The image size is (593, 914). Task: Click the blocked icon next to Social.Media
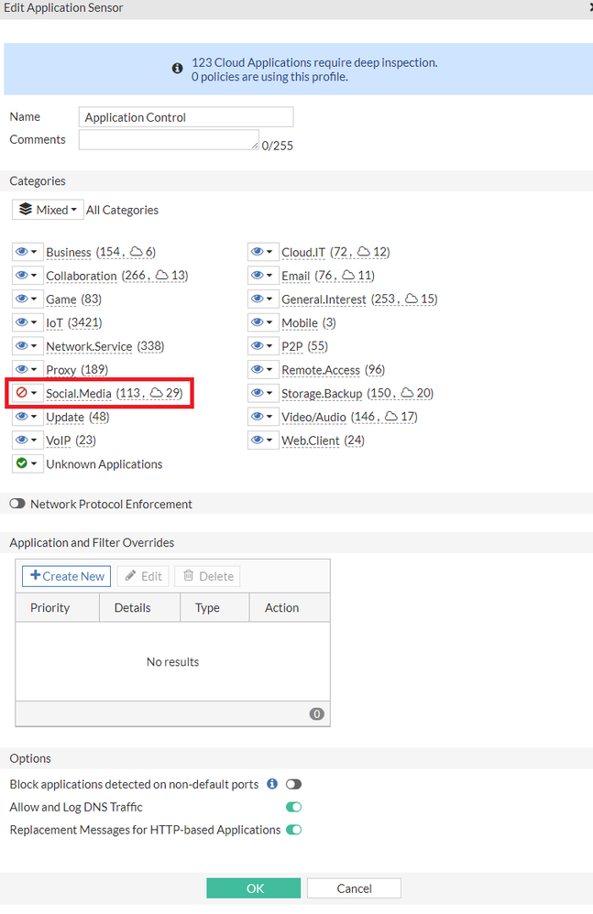tap(21, 393)
